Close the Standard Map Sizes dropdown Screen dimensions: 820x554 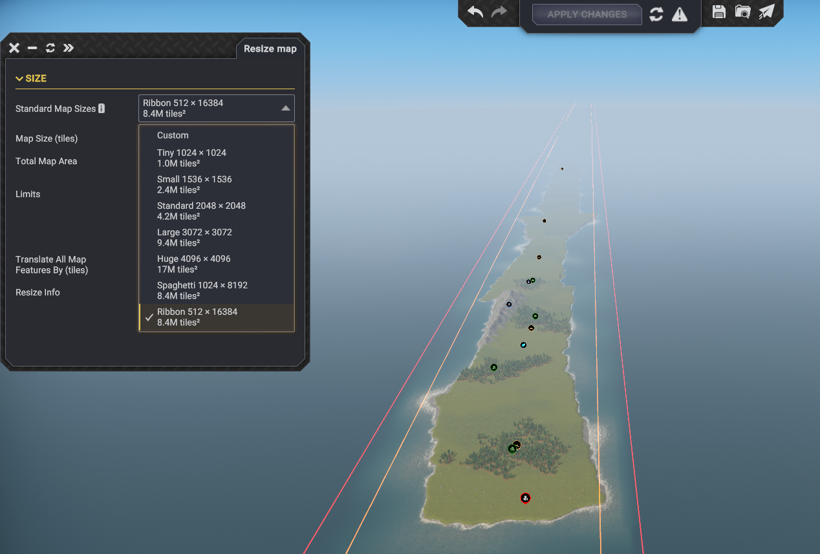click(285, 109)
